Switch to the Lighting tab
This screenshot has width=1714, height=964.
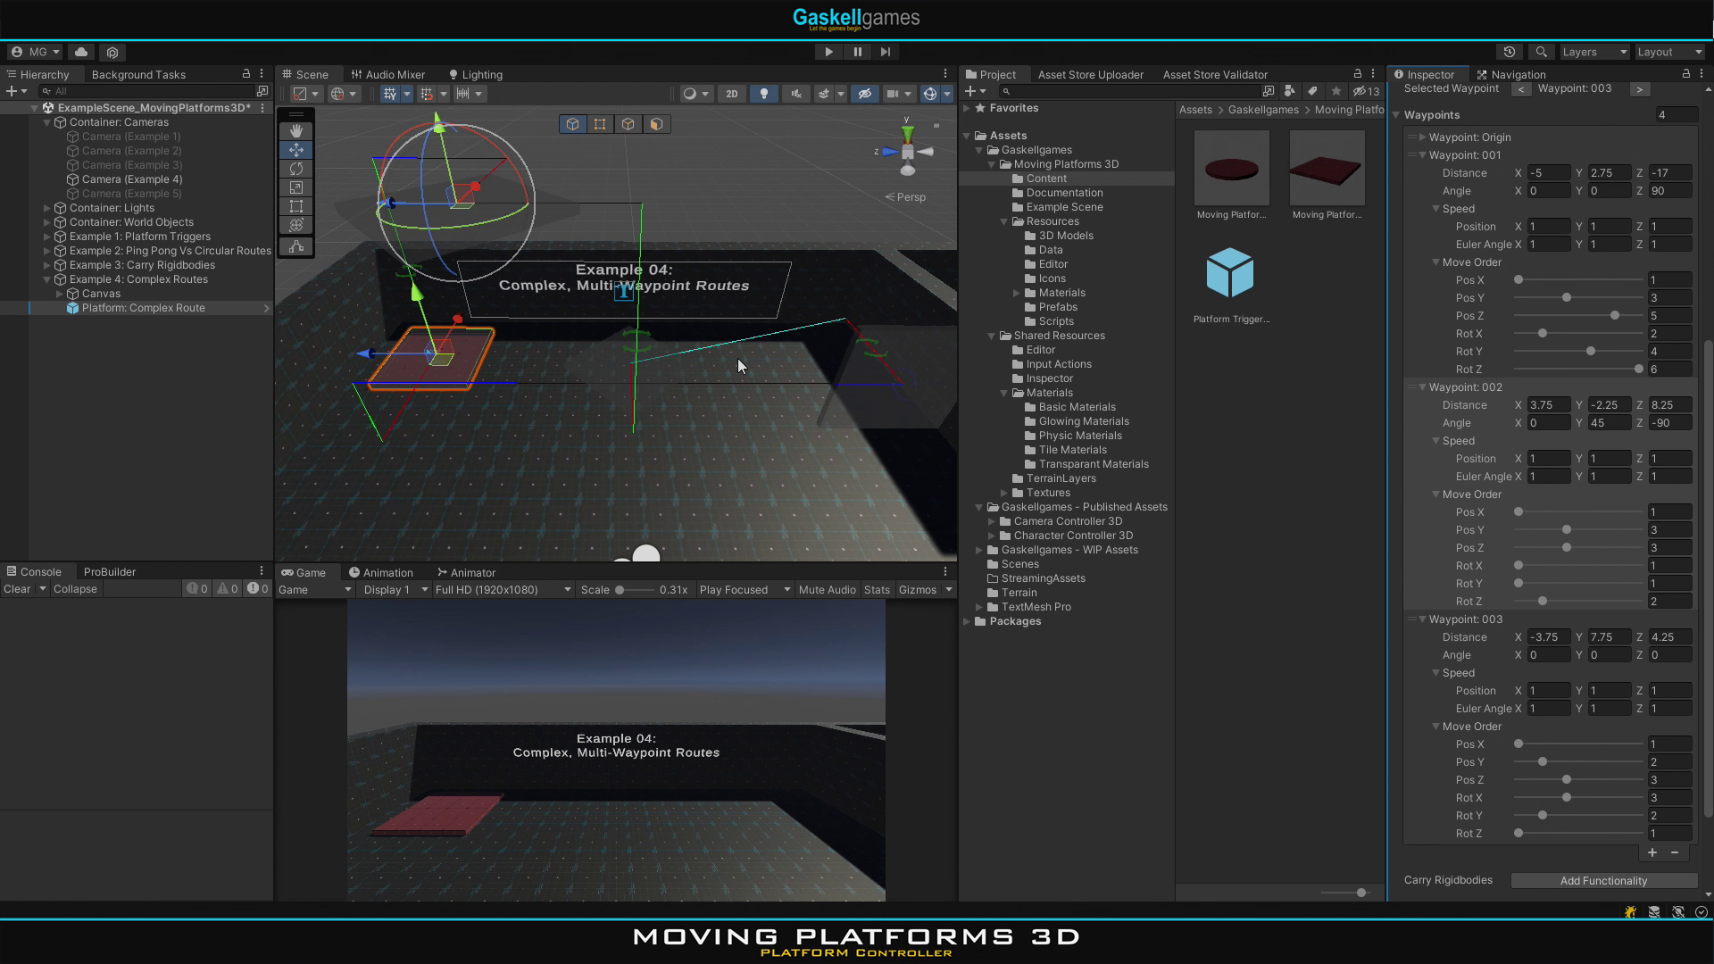pyautogui.click(x=475, y=75)
